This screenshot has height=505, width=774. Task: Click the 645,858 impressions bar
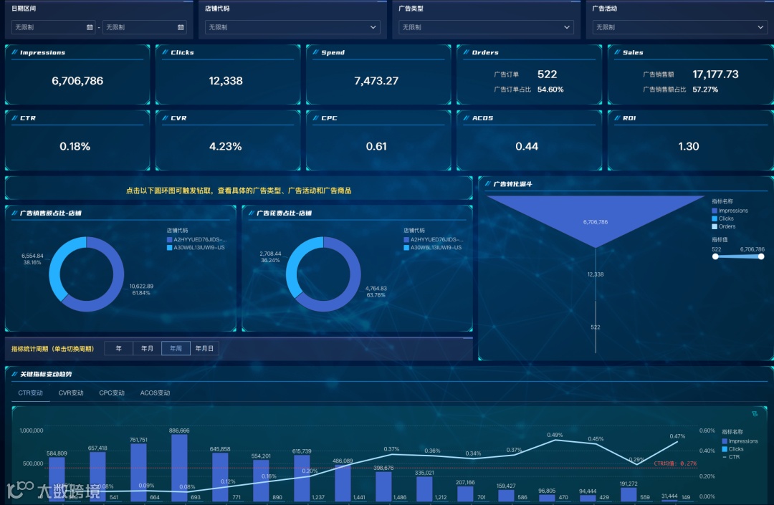point(220,477)
